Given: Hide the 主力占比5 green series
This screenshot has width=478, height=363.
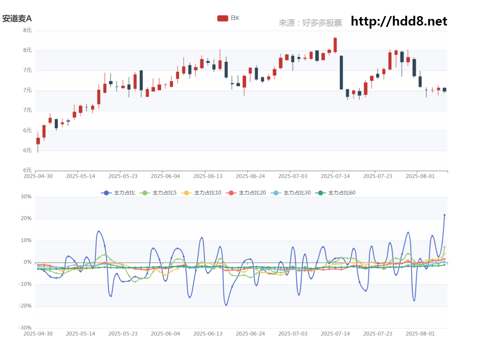Looking at the screenshot, I should pos(158,193).
